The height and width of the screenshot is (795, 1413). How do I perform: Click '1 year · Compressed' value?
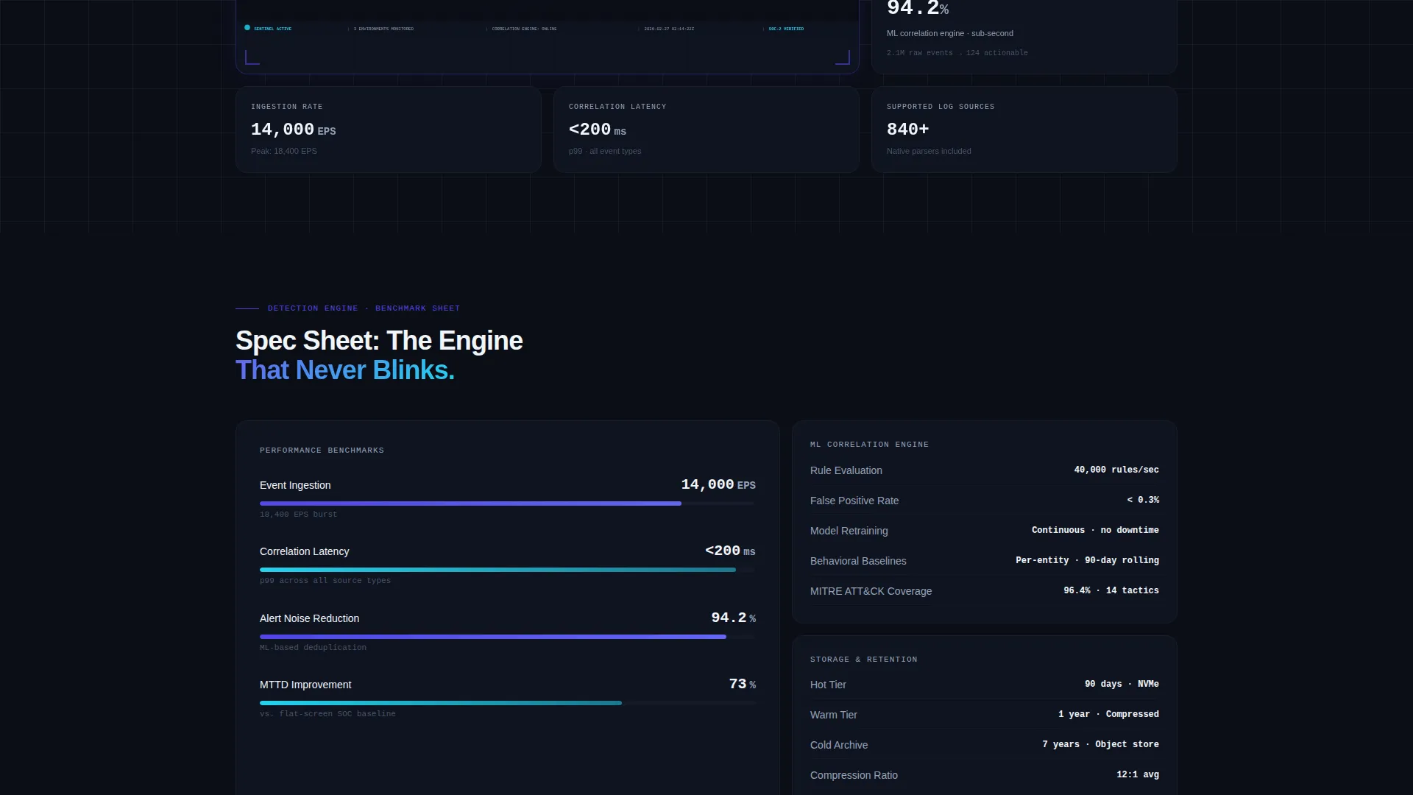[x=1108, y=714]
